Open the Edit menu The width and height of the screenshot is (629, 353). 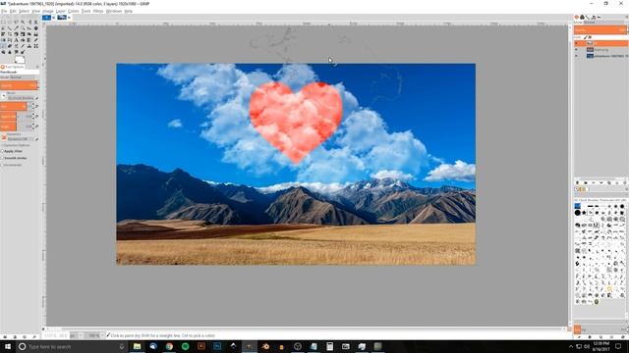[x=13, y=11]
